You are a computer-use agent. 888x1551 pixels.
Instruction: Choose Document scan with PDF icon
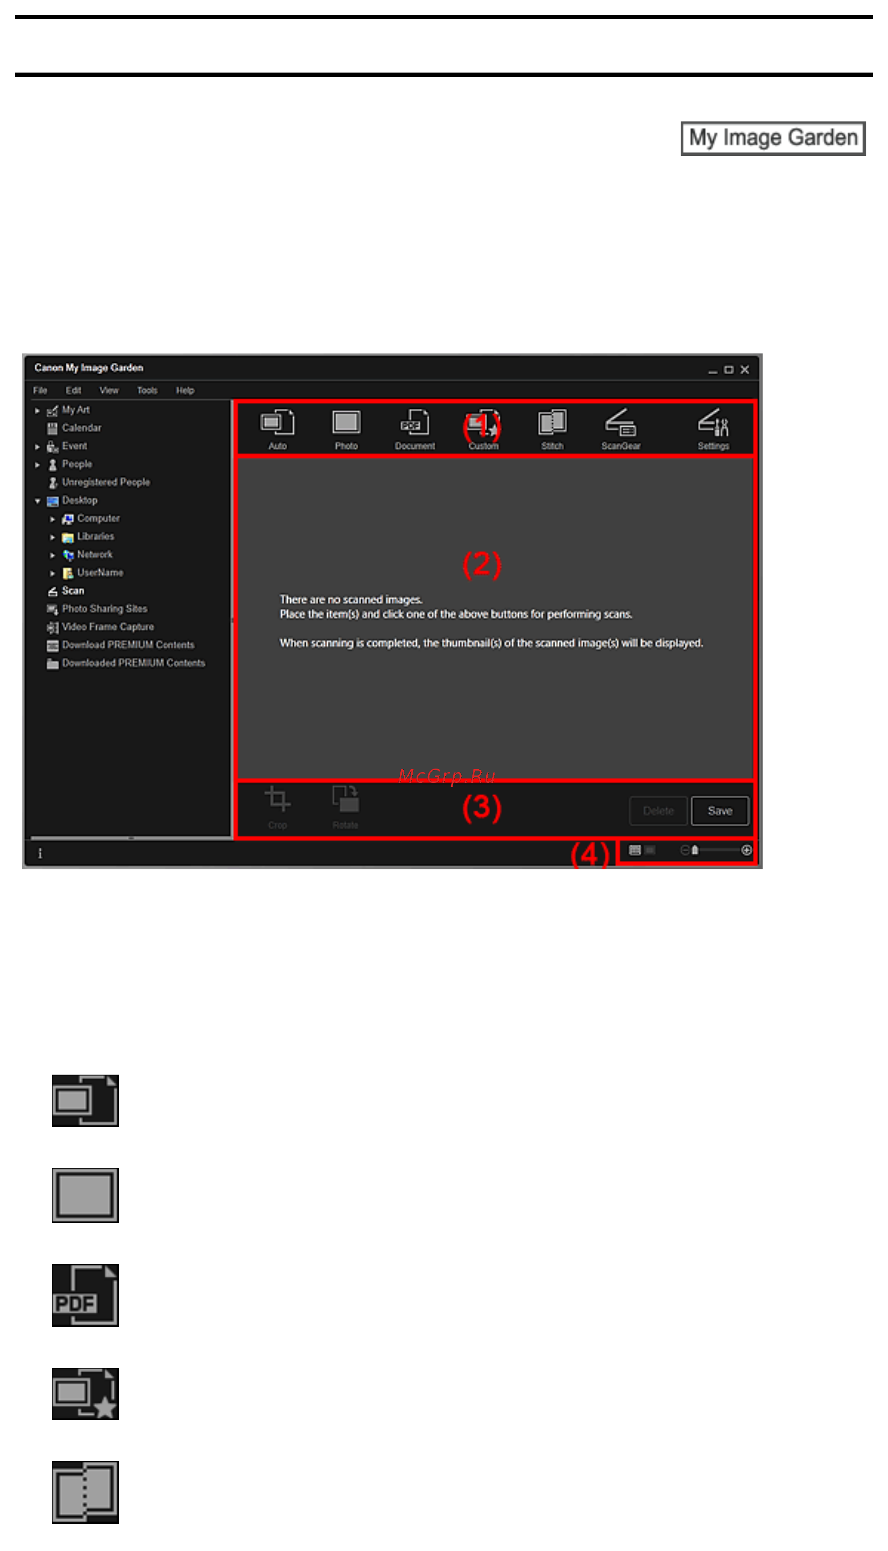pos(415,429)
